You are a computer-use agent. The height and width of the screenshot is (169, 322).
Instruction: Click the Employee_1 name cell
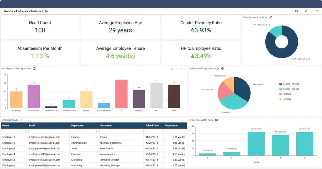[14, 137]
